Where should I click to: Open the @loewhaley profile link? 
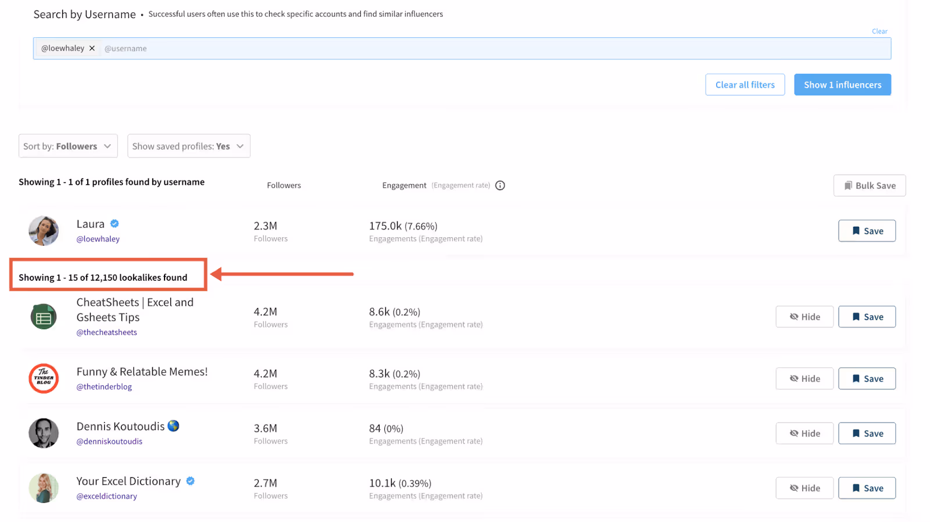pyautogui.click(x=98, y=239)
